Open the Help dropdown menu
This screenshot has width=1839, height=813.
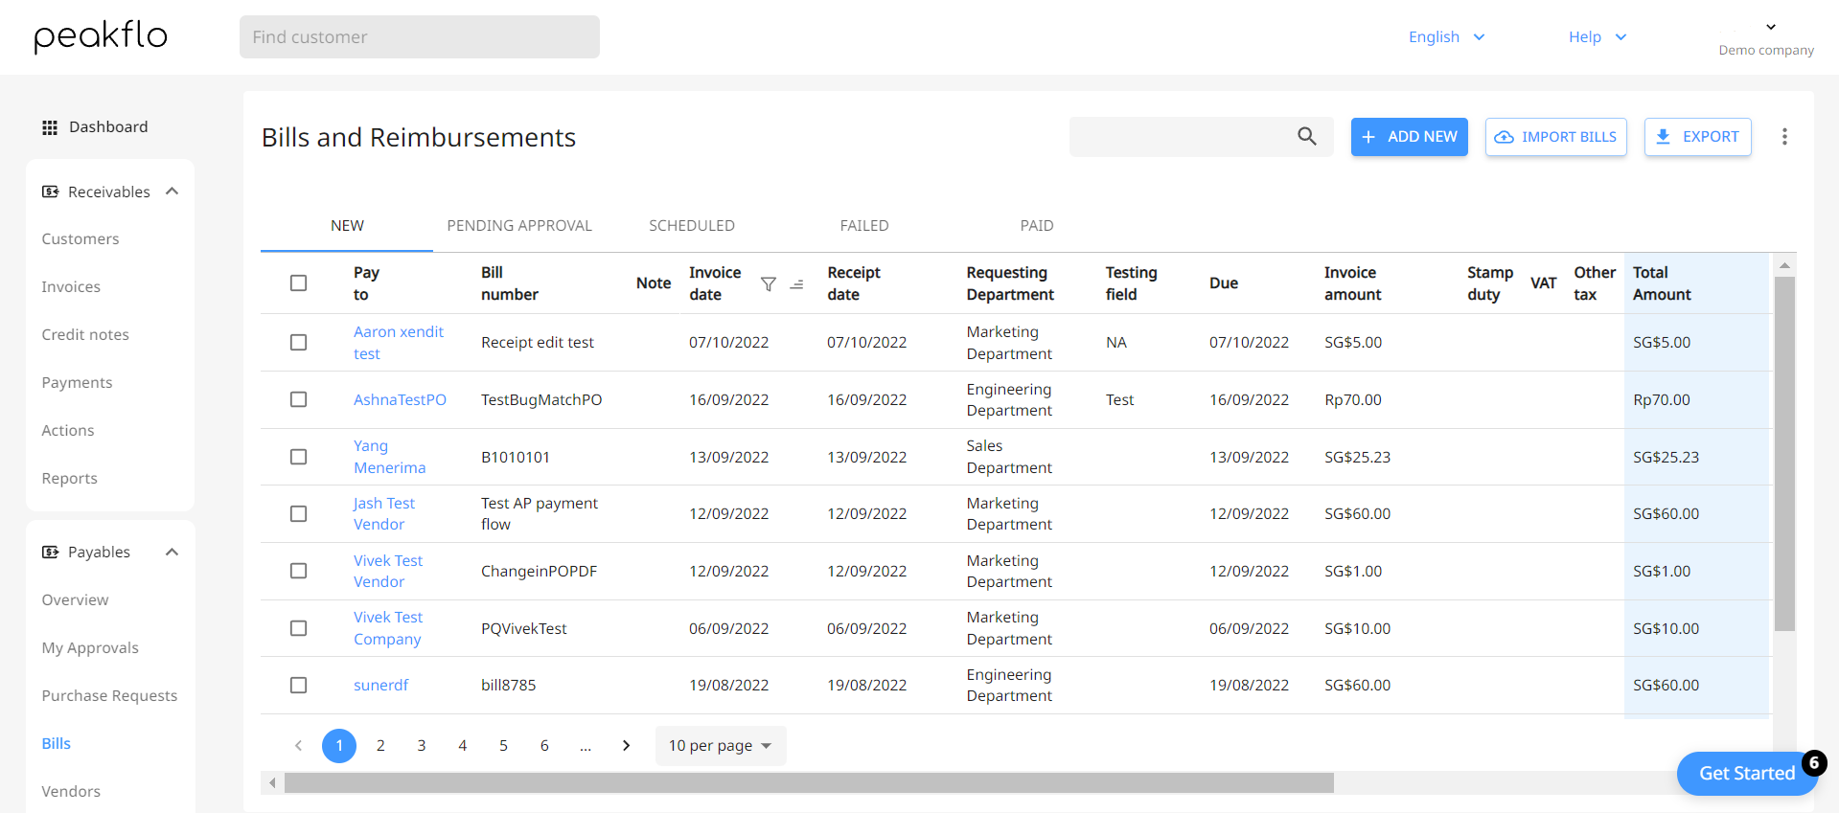[1598, 37]
